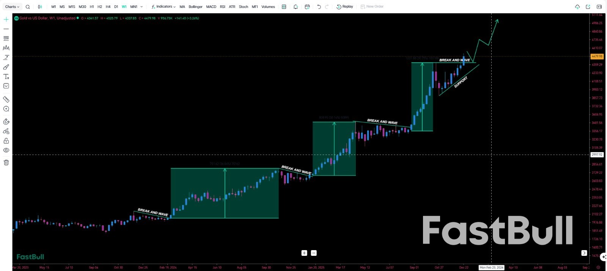Viewport: 607px width, 271px height.
Task: Open the emoji sticker tool
Action: click(x=6, y=86)
